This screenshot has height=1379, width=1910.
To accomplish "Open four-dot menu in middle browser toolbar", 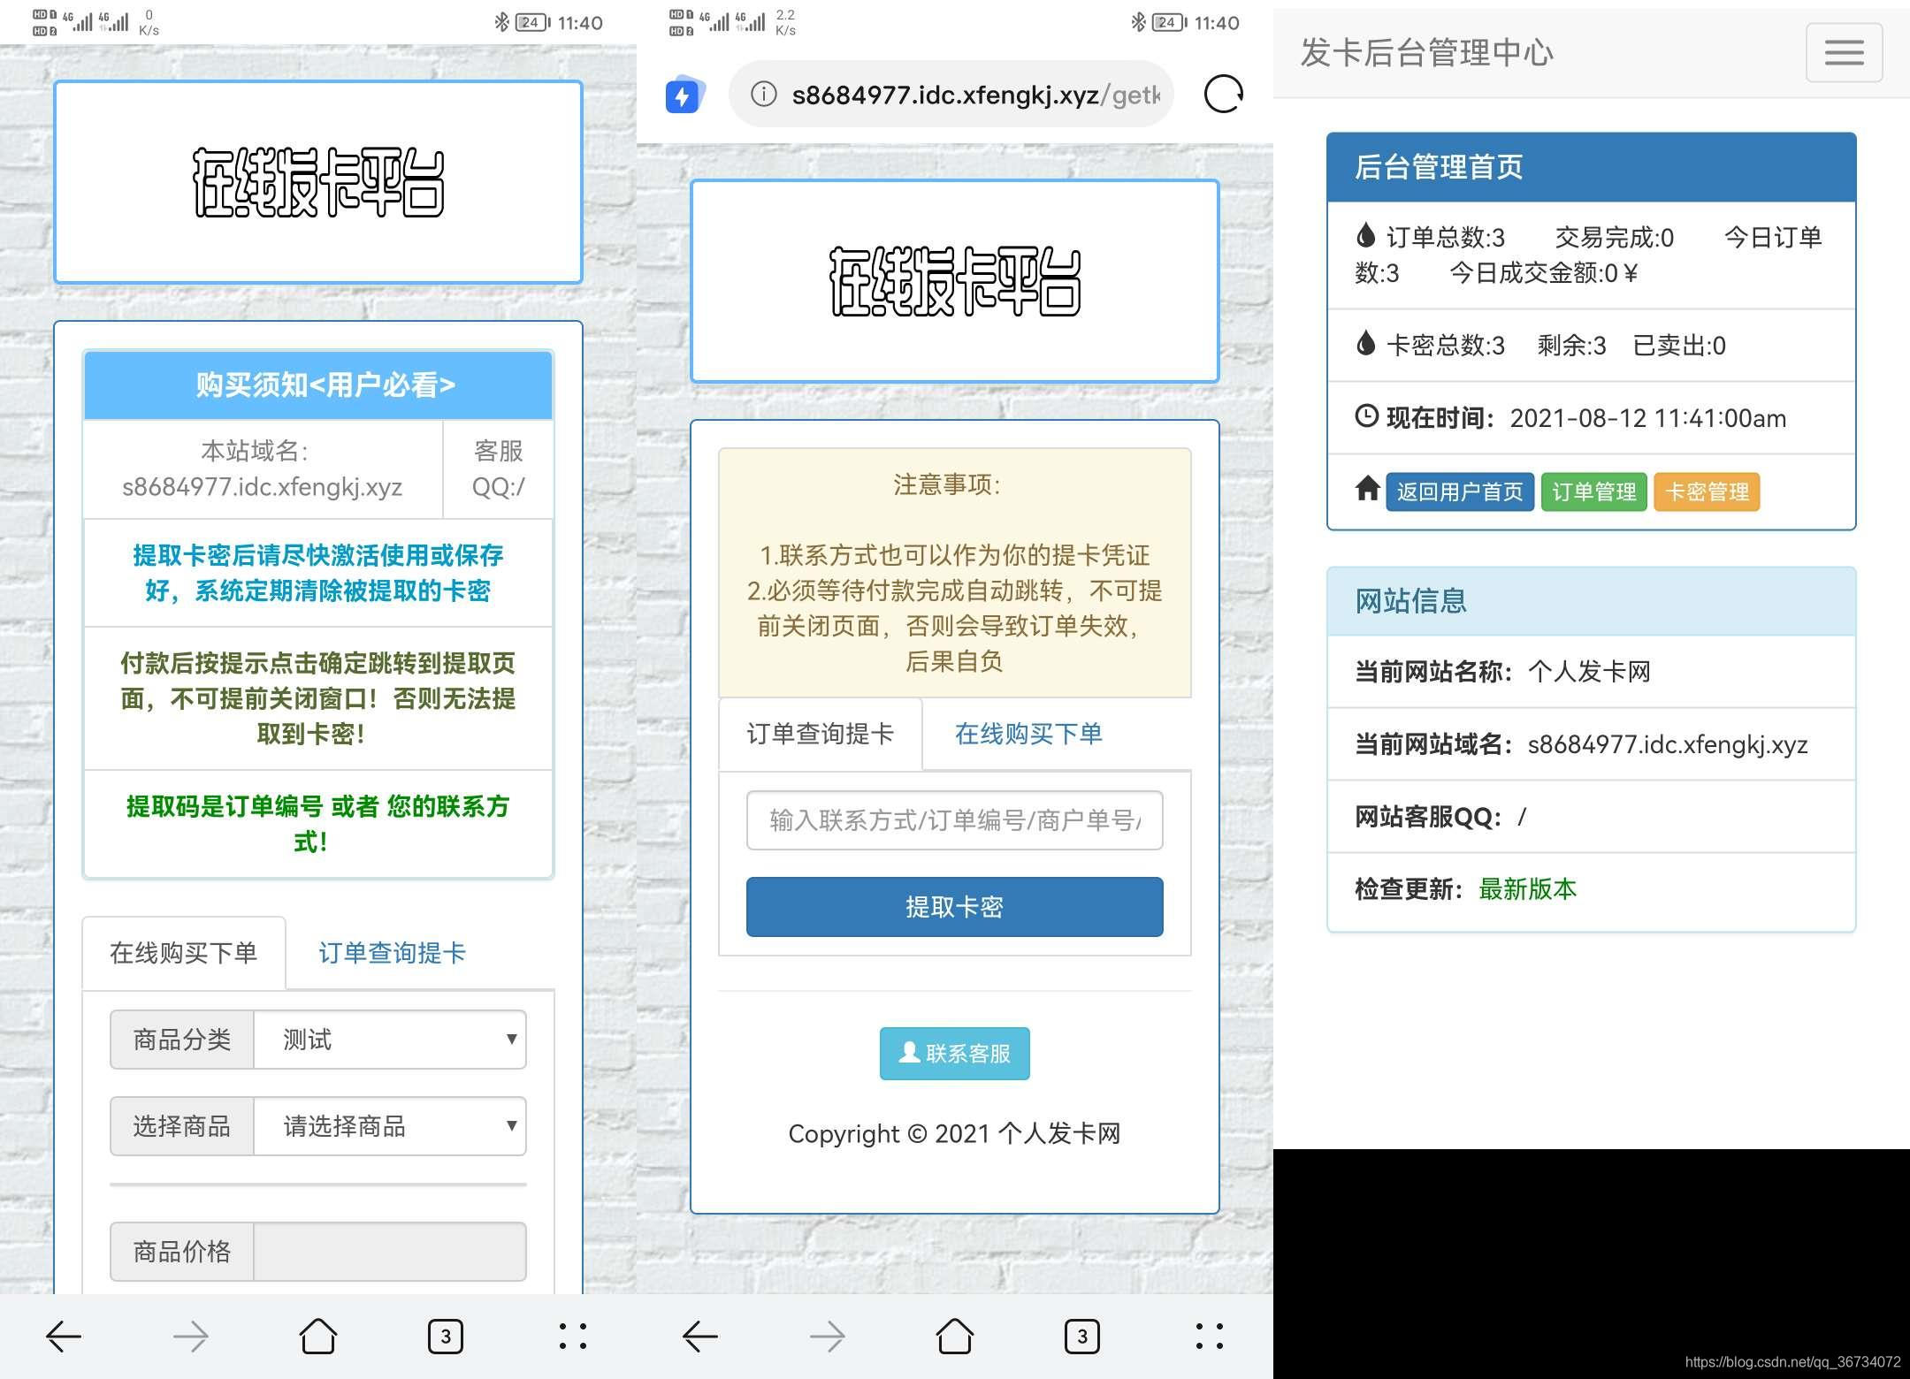I will pos(1209,1336).
